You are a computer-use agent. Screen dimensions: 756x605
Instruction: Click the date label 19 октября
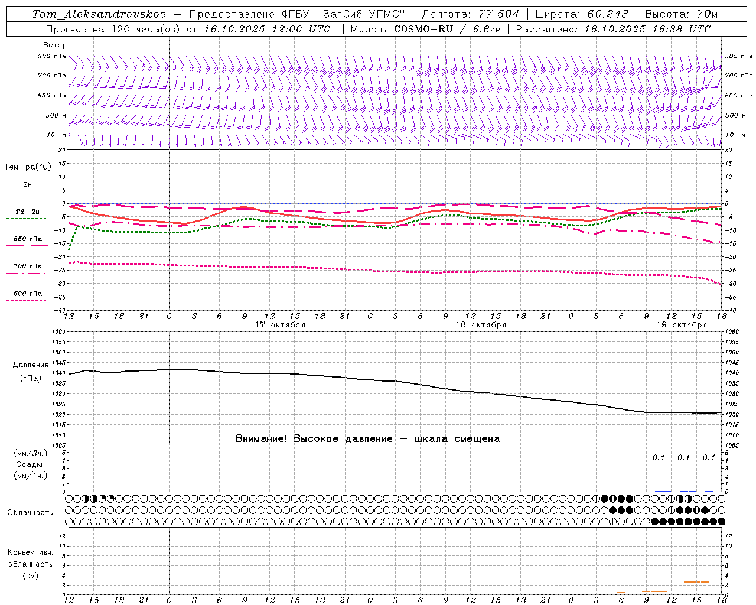682,325
